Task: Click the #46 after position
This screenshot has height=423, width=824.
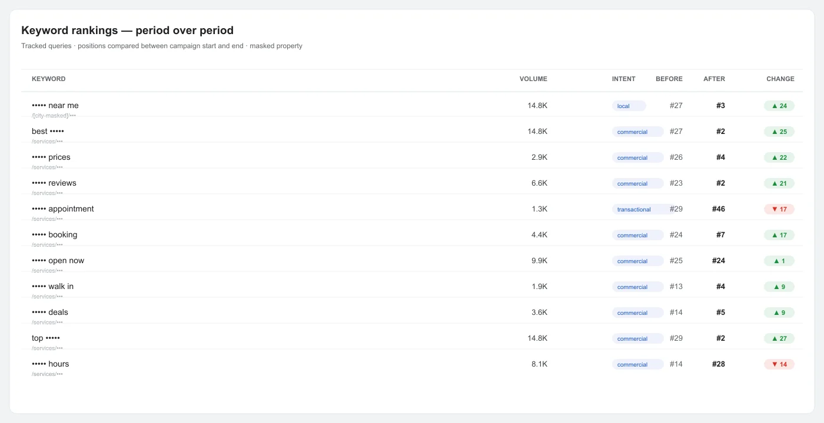Action: (x=719, y=209)
